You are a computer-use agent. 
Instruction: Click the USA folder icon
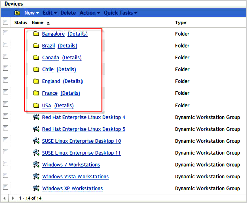[x=36, y=105]
